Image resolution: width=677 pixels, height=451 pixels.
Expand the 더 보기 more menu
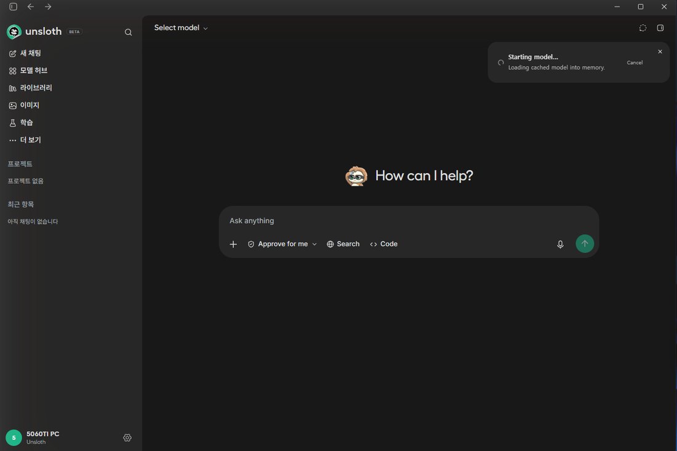[x=25, y=139]
